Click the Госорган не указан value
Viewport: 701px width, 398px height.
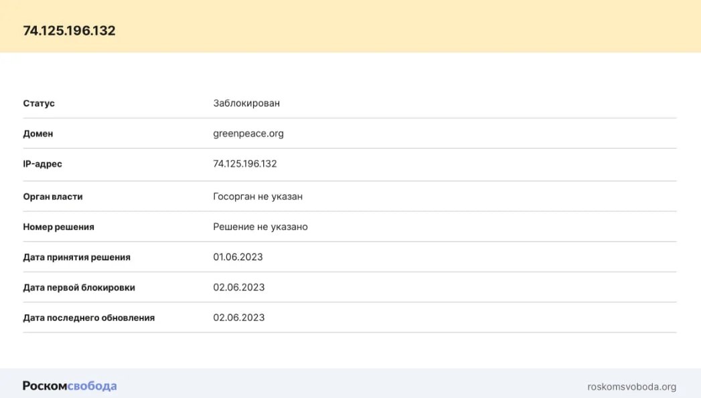(257, 196)
